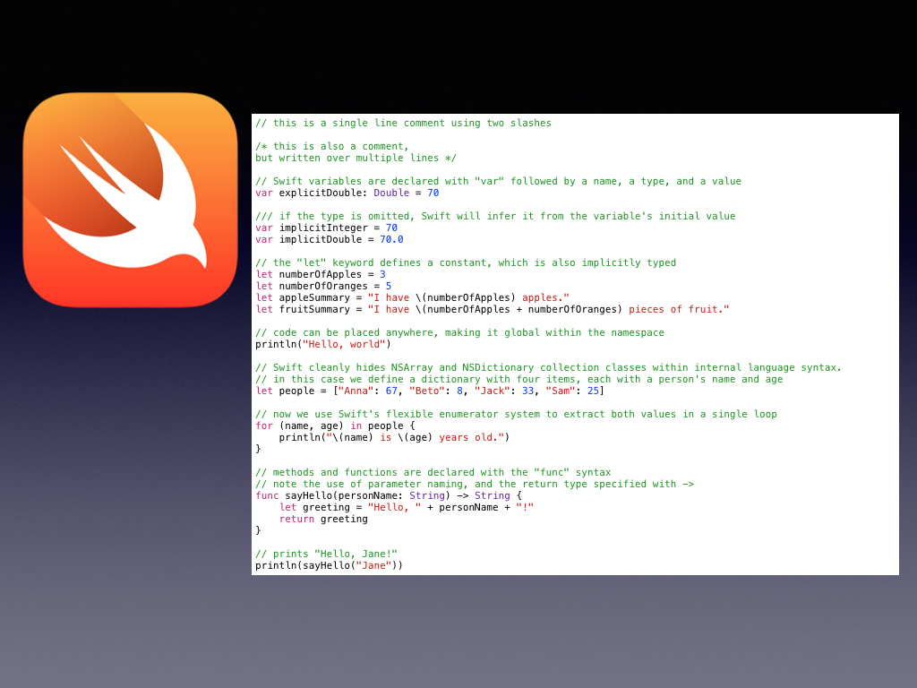Click the line 'return greeting'
This screenshot has width=917, height=688.
[323, 519]
